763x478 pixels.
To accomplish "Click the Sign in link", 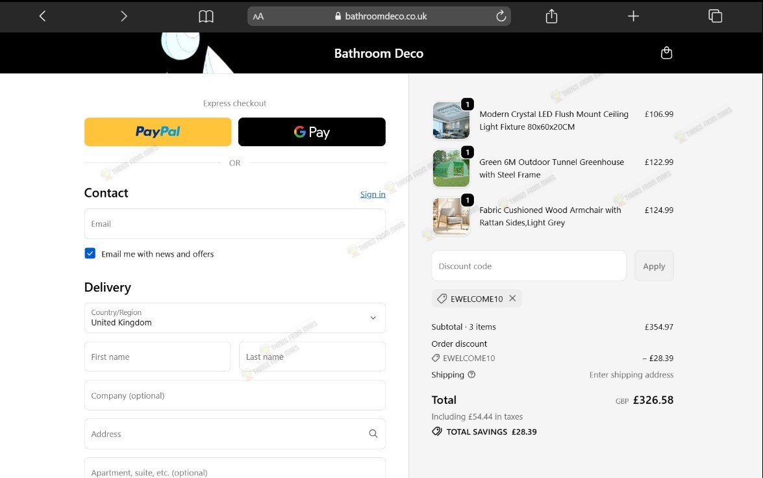I will [x=373, y=194].
